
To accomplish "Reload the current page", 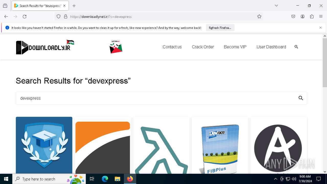I will (x=25, y=17).
